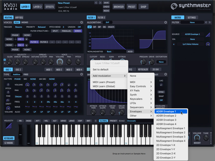Viewport: 215px width, 161px height.
Task: Go to next preset arrow
Action: point(100,3)
